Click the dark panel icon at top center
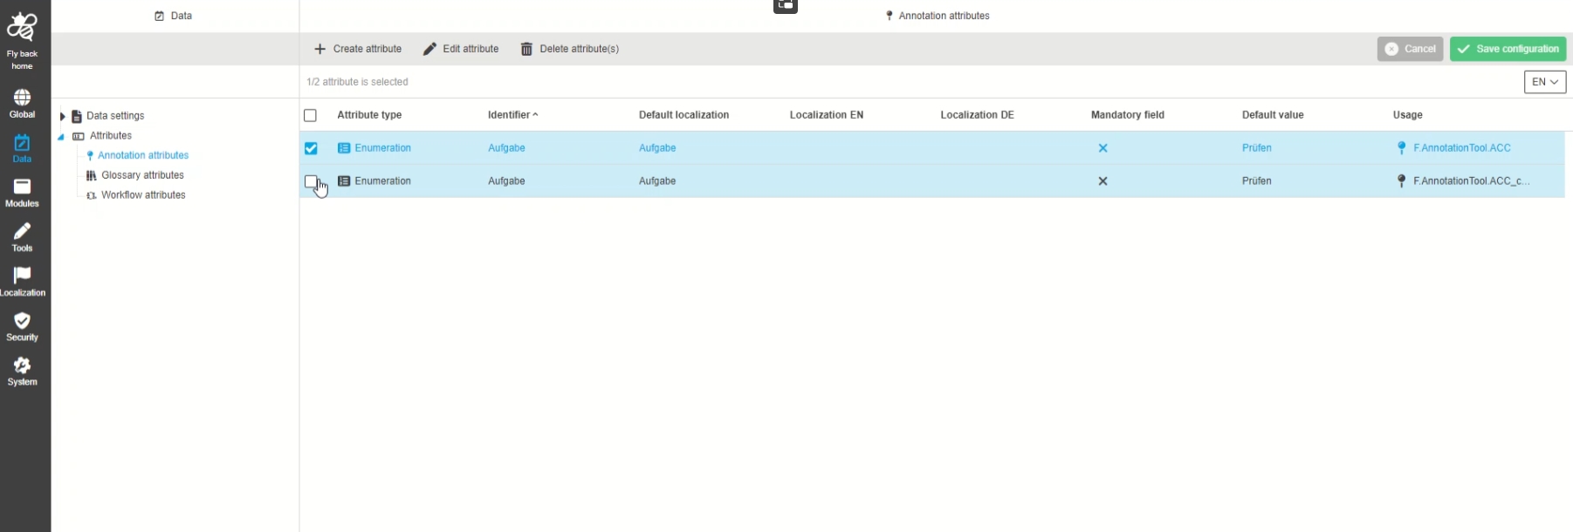The height and width of the screenshot is (532, 1573). (786, 6)
